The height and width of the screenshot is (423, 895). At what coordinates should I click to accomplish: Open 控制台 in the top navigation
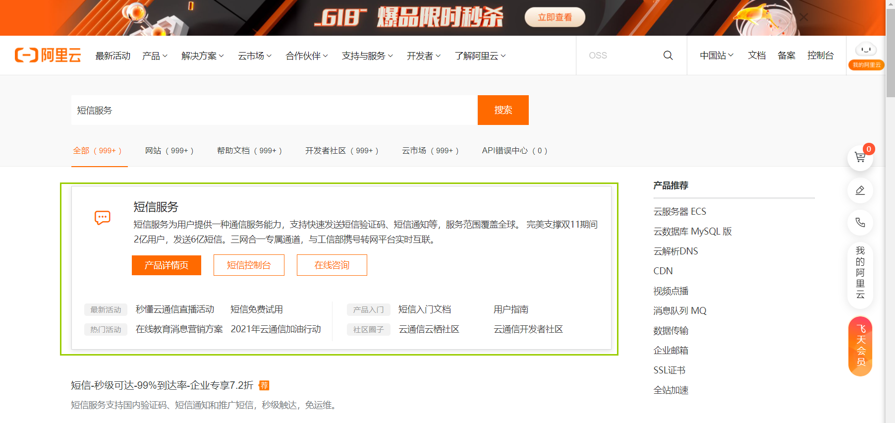[821, 56]
